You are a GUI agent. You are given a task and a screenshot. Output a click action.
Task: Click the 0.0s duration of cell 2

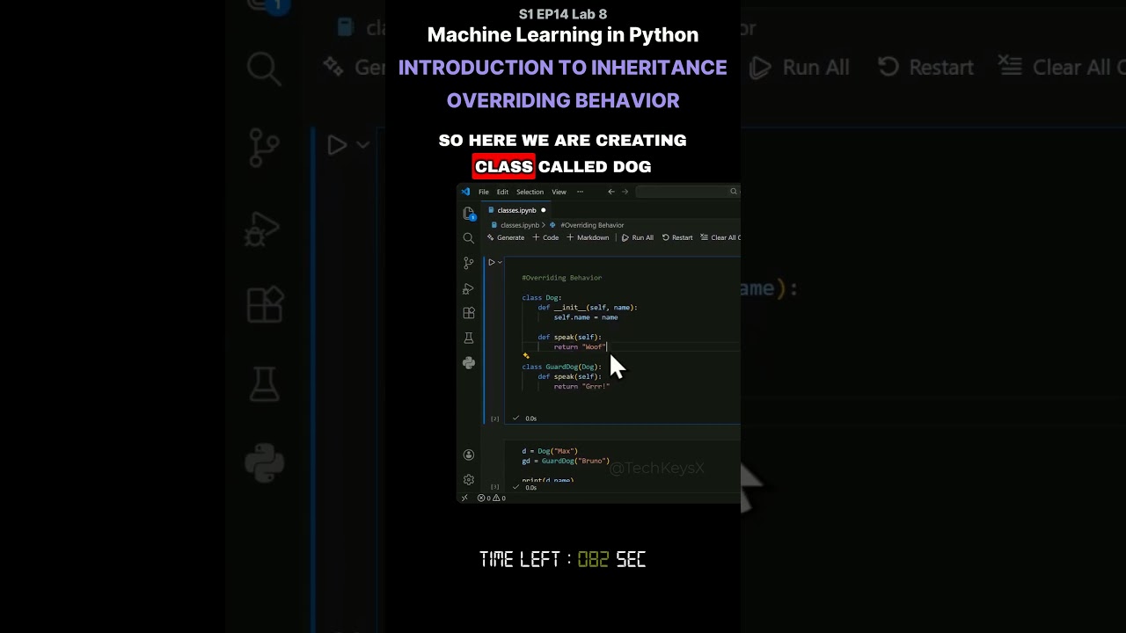[x=531, y=418]
